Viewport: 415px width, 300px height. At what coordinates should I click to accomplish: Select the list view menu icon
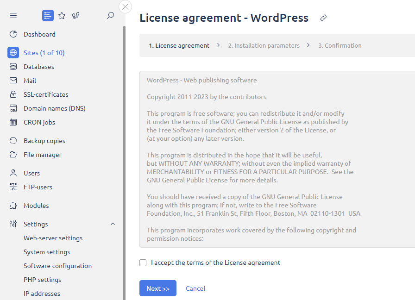click(48, 16)
